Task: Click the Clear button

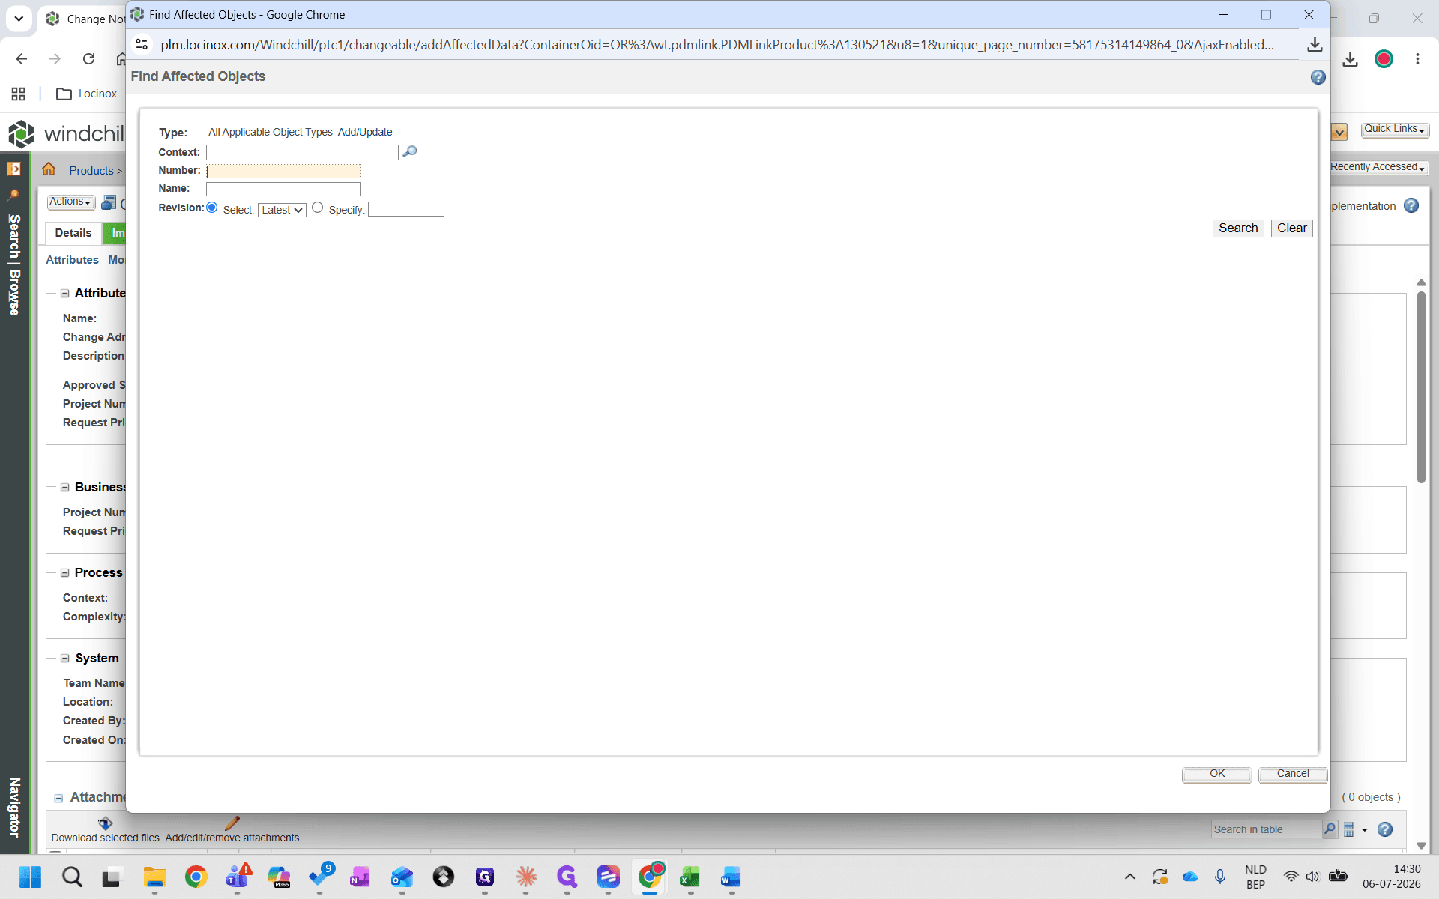Action: [x=1292, y=228]
